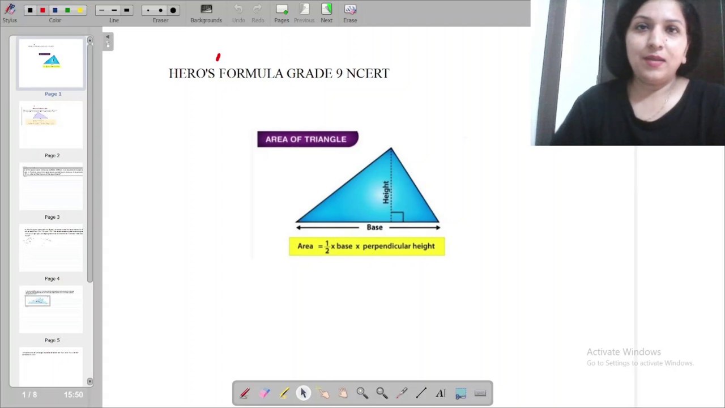This screenshot has width=725, height=408.
Task: Select the large eraser size
Action: tap(173, 10)
